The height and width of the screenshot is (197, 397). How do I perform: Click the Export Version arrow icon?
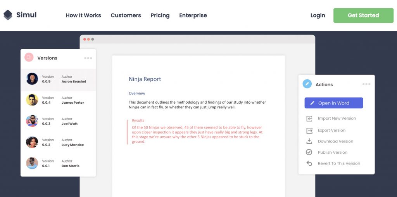pyautogui.click(x=309, y=130)
